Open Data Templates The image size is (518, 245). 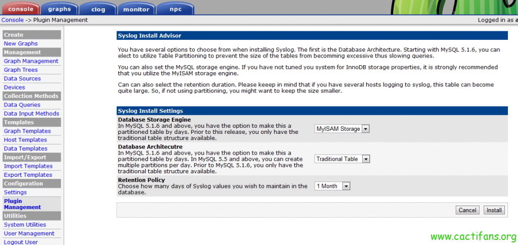25,149
